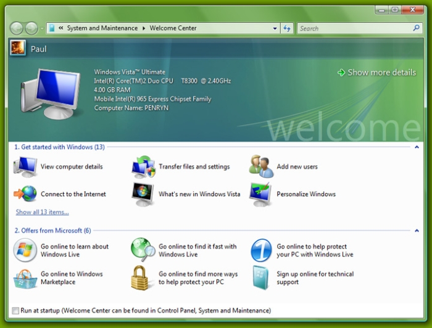Screen dimensions: 432x328
Task: Click the Personalize Windows label
Action: click(306, 194)
